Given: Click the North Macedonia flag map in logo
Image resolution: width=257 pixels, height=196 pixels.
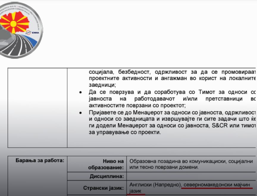Looking at the screenshot, I should coord(14,22).
